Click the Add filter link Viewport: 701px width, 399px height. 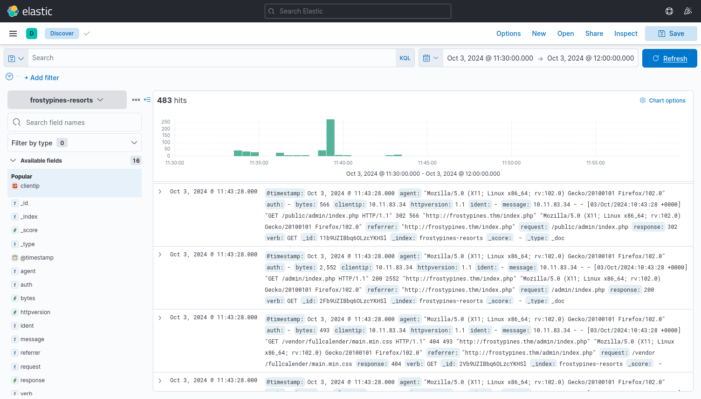[41, 78]
